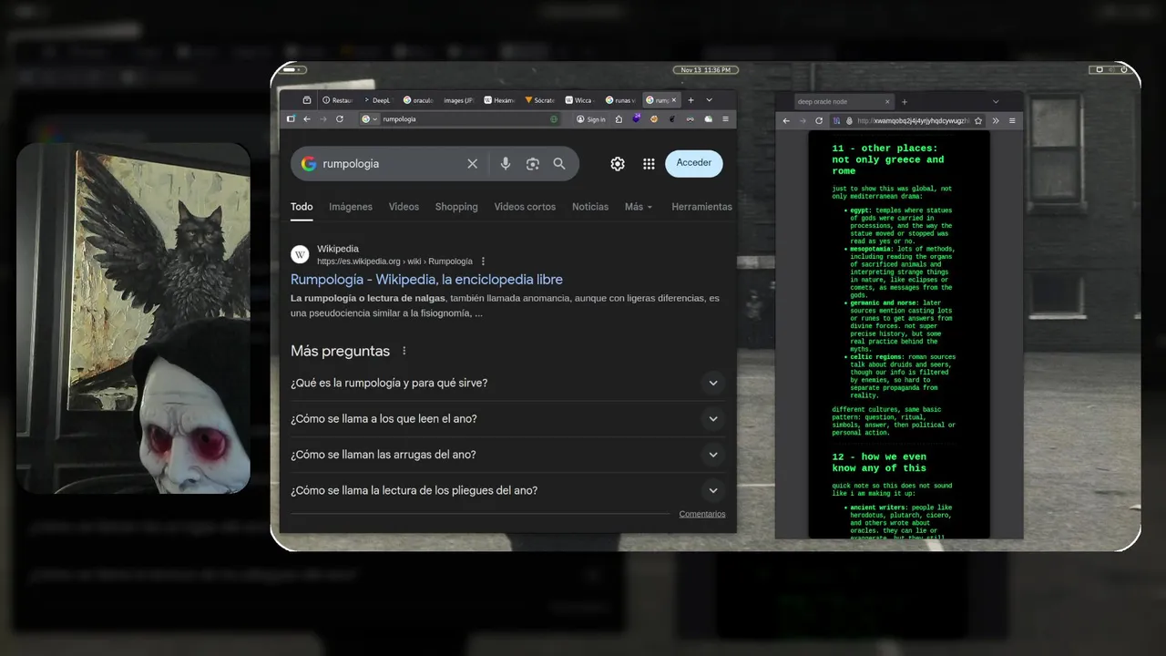The width and height of the screenshot is (1166, 656).
Task: Open 'Rumpología - Wikipedia, la enciclopedia libre' link
Action: point(426,280)
